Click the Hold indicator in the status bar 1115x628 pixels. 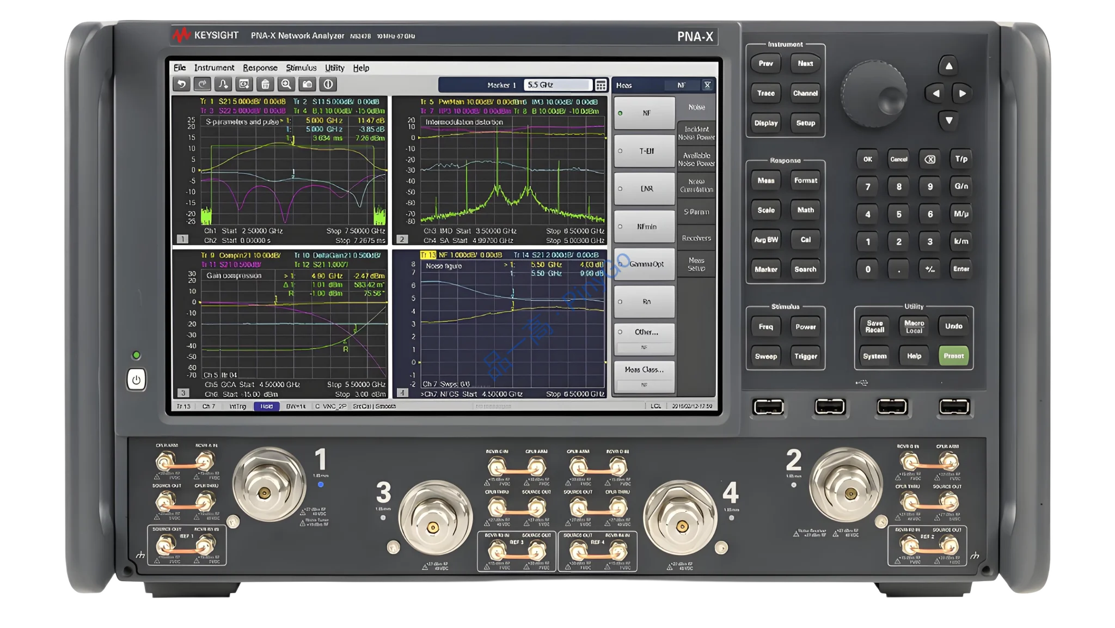pyautogui.click(x=267, y=406)
